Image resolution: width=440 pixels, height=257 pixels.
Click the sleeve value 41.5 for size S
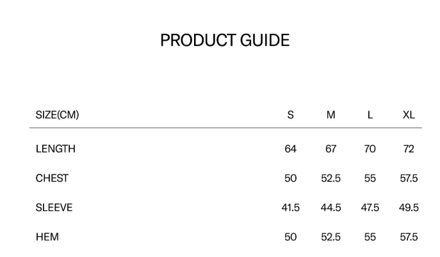(291, 208)
